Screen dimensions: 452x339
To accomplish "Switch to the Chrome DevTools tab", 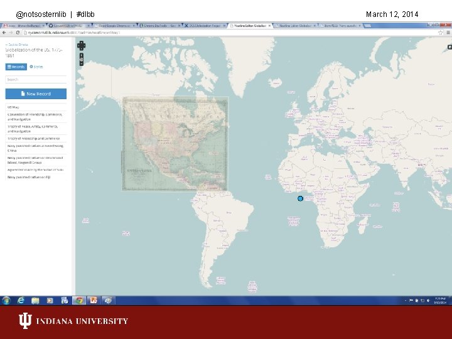I will point(160,26).
